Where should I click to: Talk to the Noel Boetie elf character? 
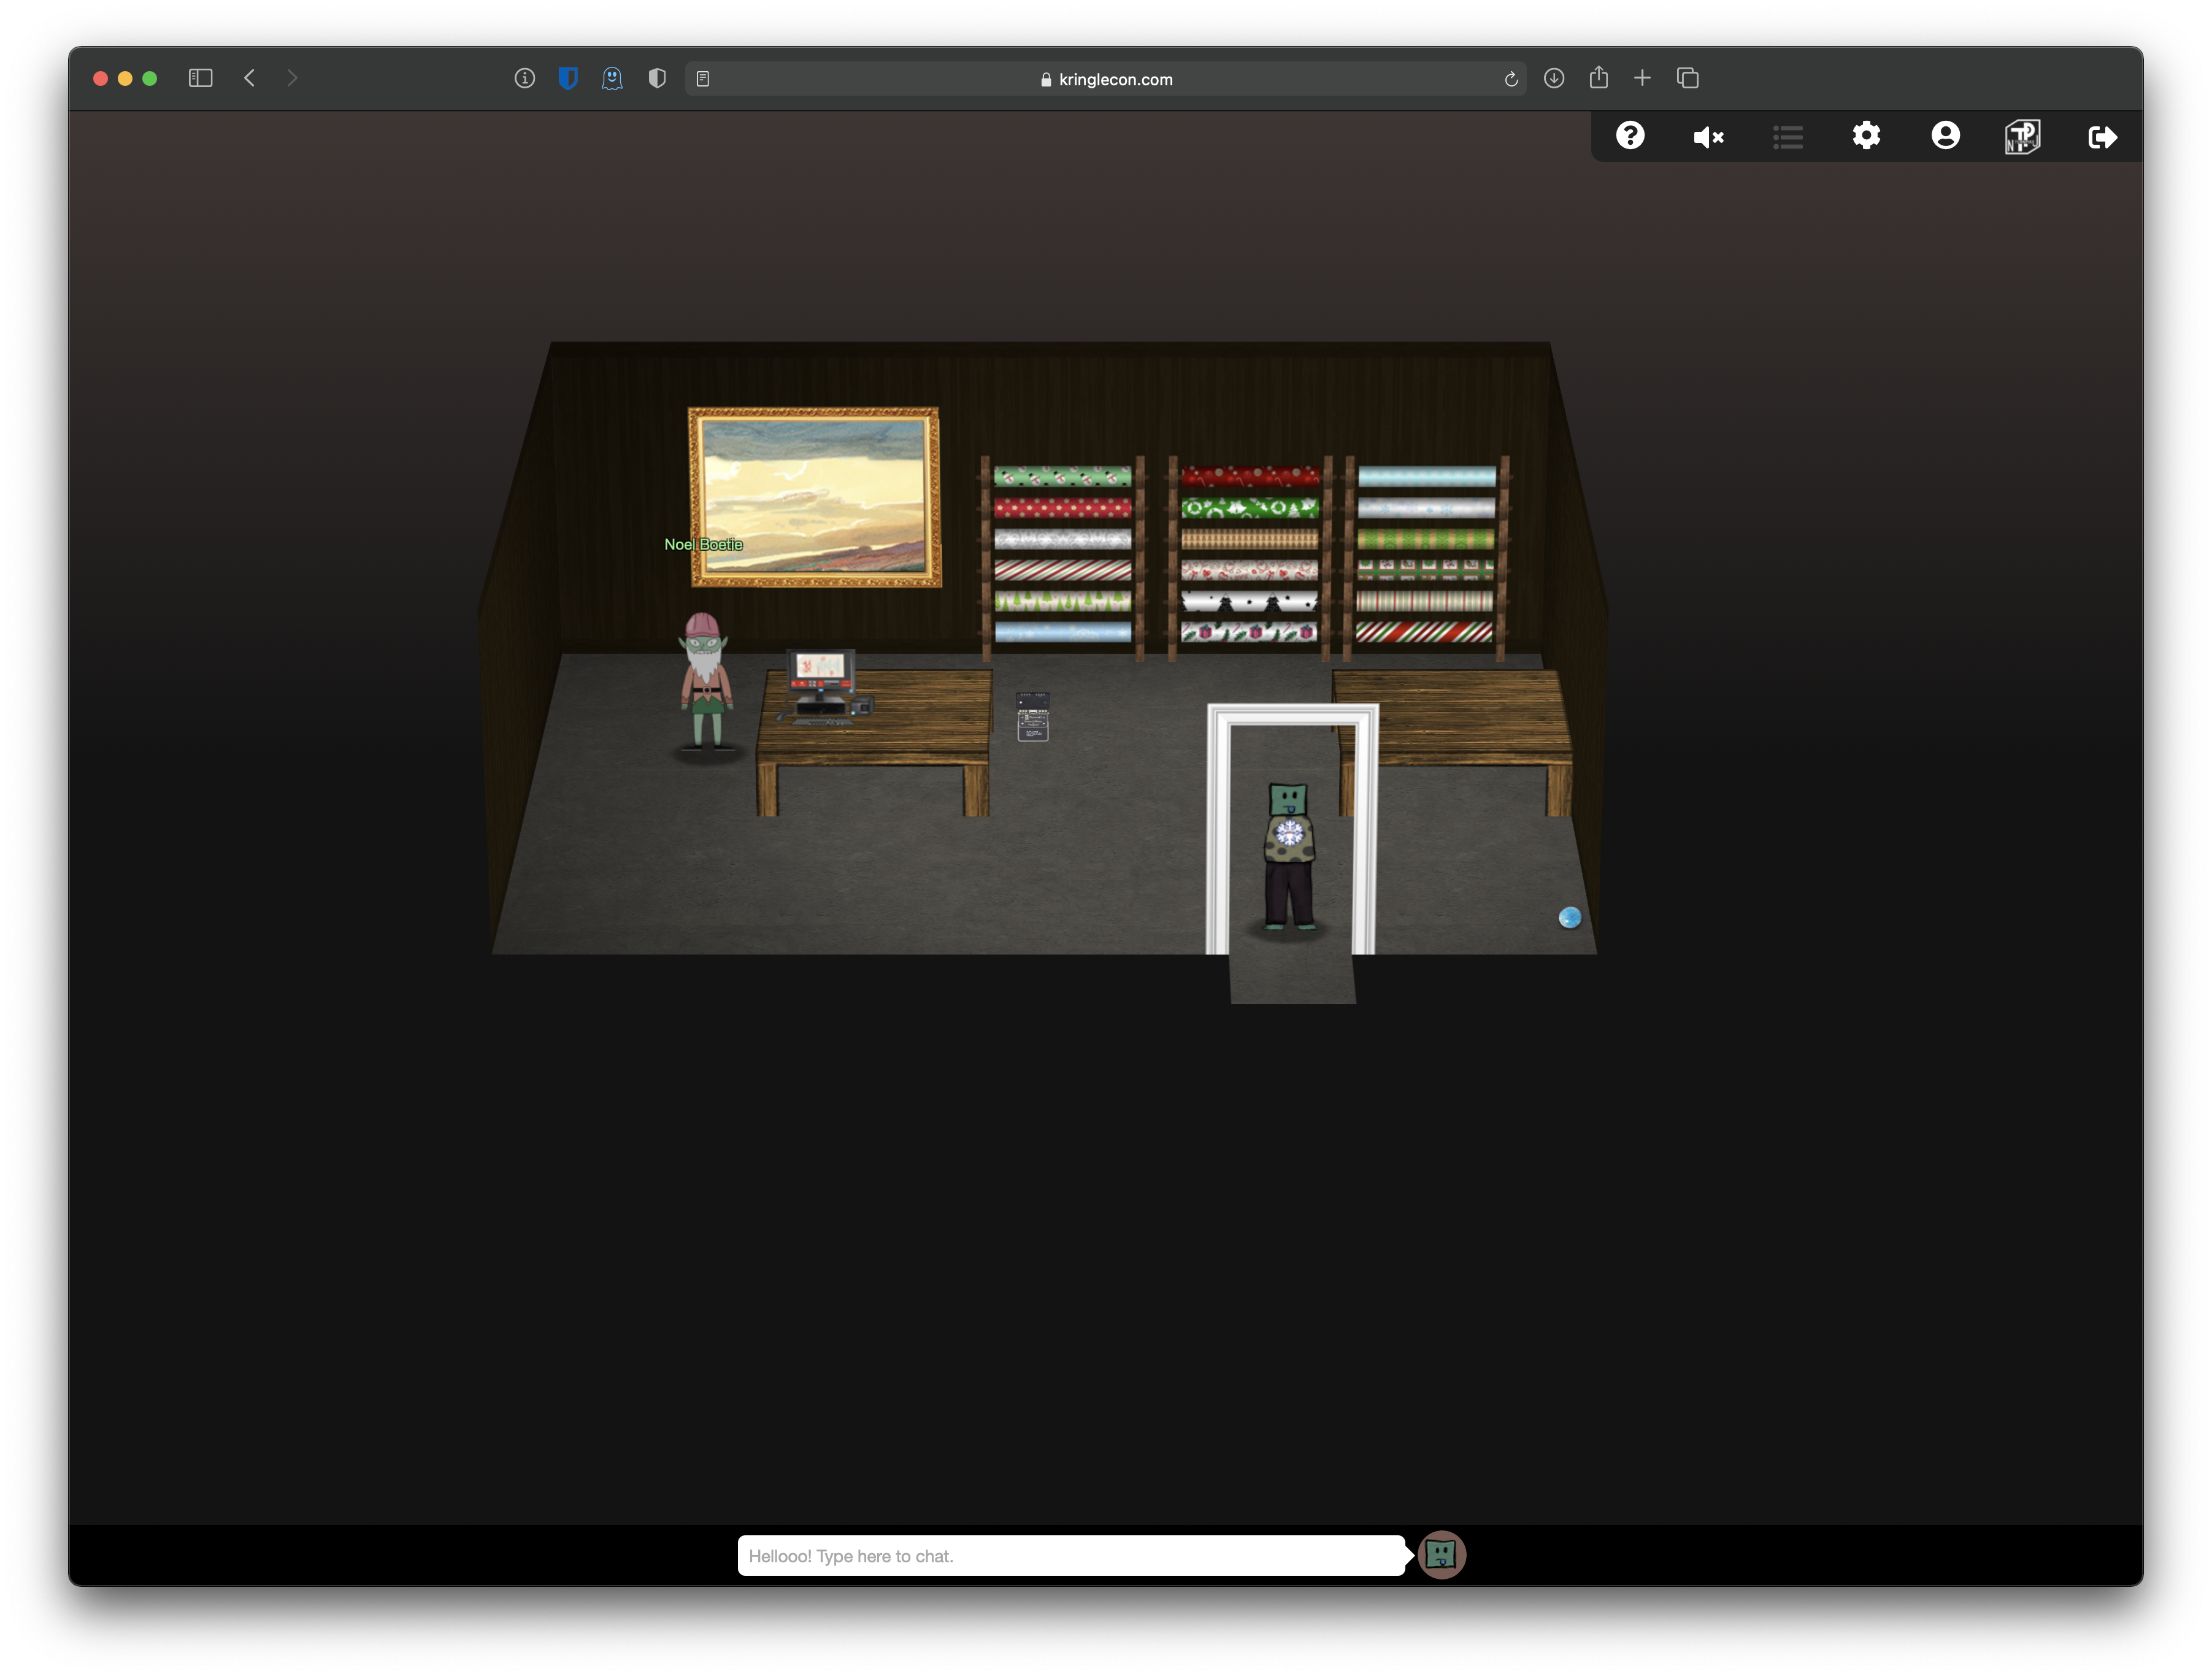(706, 682)
